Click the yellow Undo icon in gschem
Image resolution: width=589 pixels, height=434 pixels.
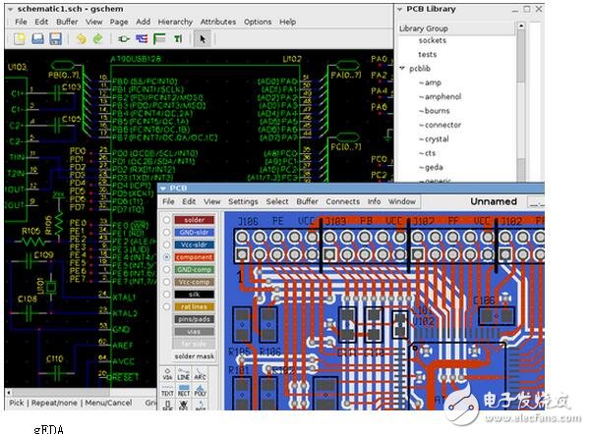[x=81, y=38]
